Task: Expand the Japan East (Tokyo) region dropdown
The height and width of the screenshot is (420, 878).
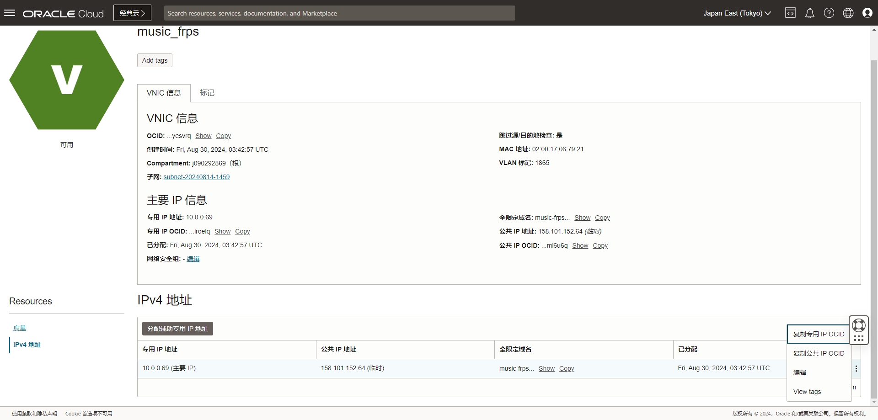Action: [x=737, y=13]
